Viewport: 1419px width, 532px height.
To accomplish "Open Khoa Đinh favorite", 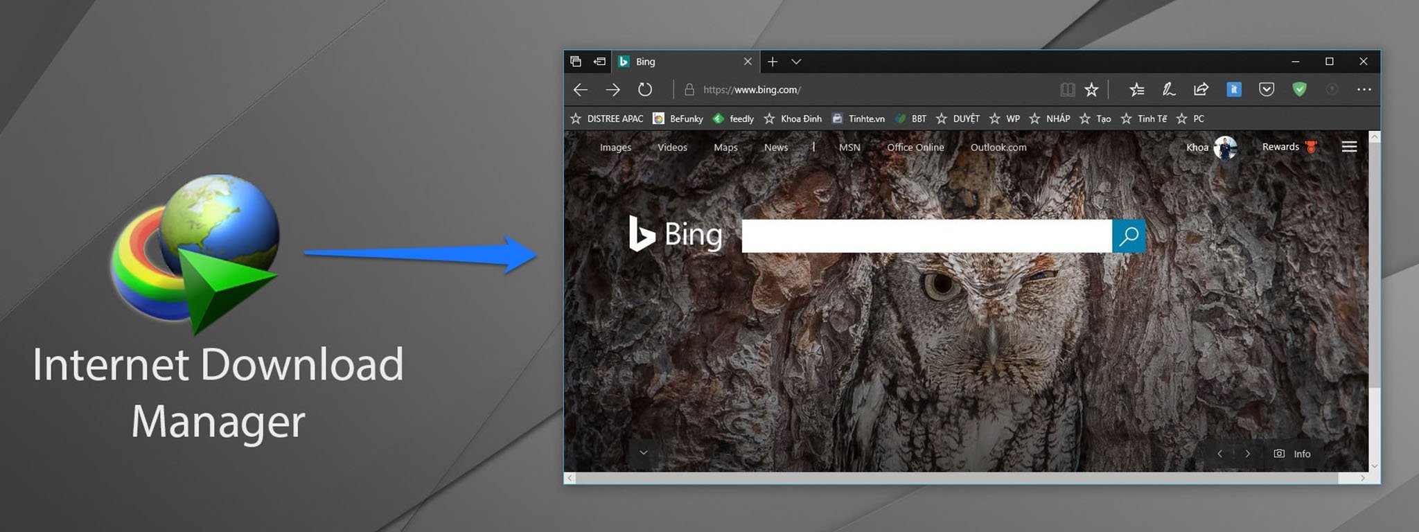I will pos(793,118).
